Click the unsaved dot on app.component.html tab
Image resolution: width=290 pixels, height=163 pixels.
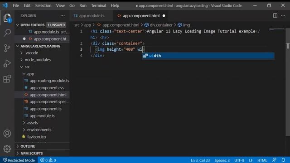click(164, 16)
